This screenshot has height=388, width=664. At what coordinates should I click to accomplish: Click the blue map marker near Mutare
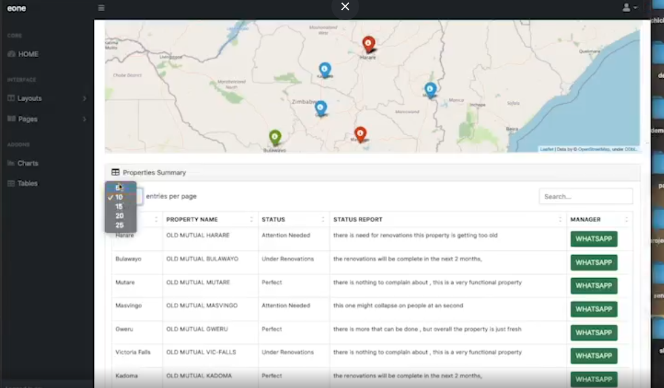(x=430, y=90)
